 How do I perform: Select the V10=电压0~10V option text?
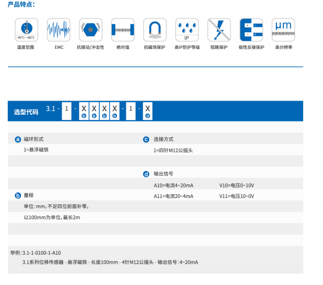[x=236, y=185]
